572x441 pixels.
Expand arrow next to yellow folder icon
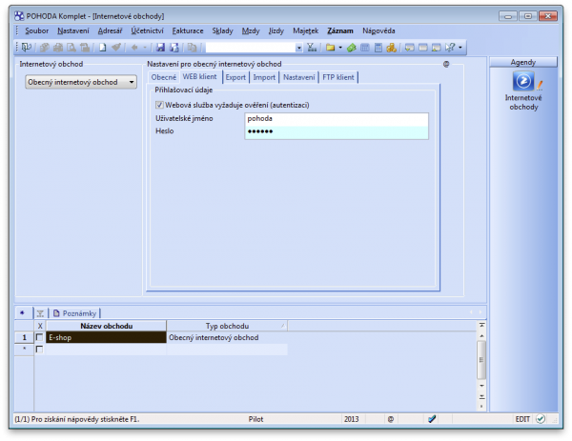(x=340, y=48)
